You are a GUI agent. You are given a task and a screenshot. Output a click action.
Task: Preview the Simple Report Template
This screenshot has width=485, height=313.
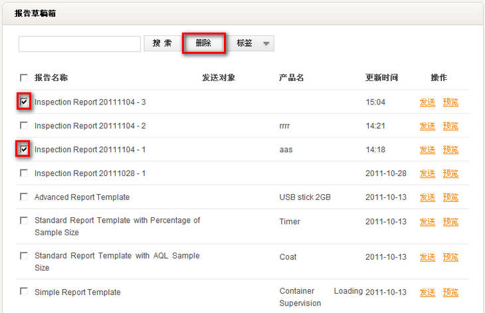coord(450,292)
